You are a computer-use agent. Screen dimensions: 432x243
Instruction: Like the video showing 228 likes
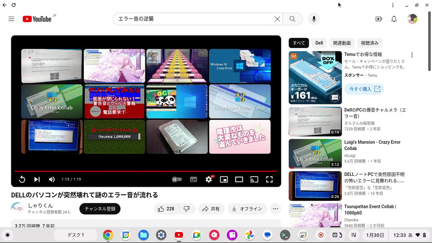point(166,209)
